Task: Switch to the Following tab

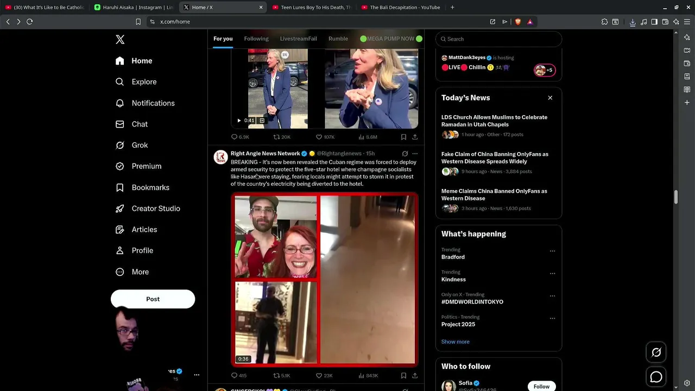Action: point(256,39)
